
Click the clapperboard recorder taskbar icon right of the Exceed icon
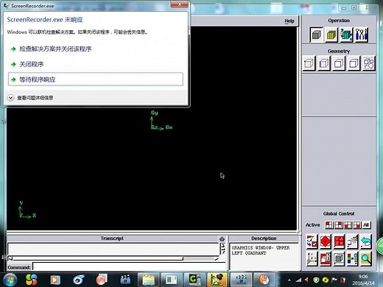pos(241,280)
